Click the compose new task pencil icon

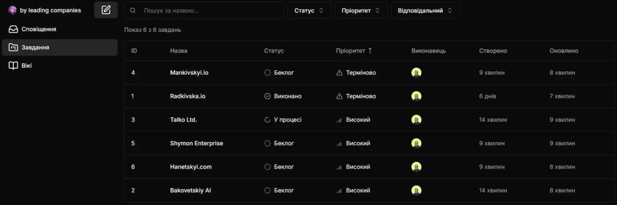[x=106, y=10]
